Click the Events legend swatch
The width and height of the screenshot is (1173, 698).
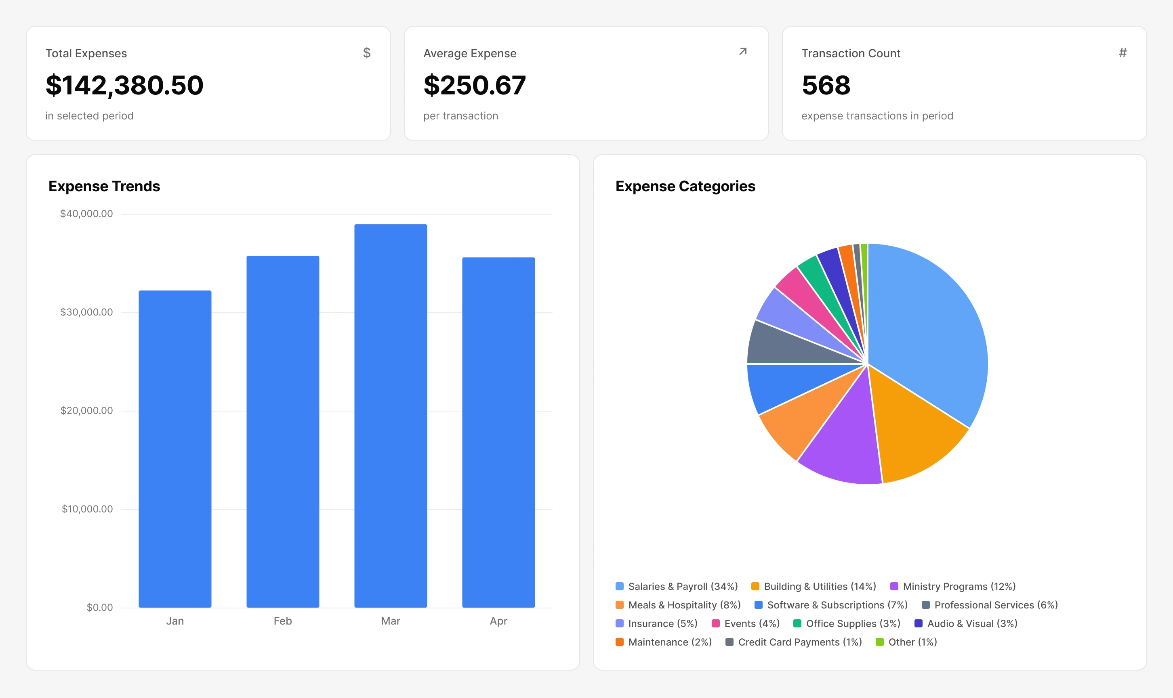[x=716, y=623]
